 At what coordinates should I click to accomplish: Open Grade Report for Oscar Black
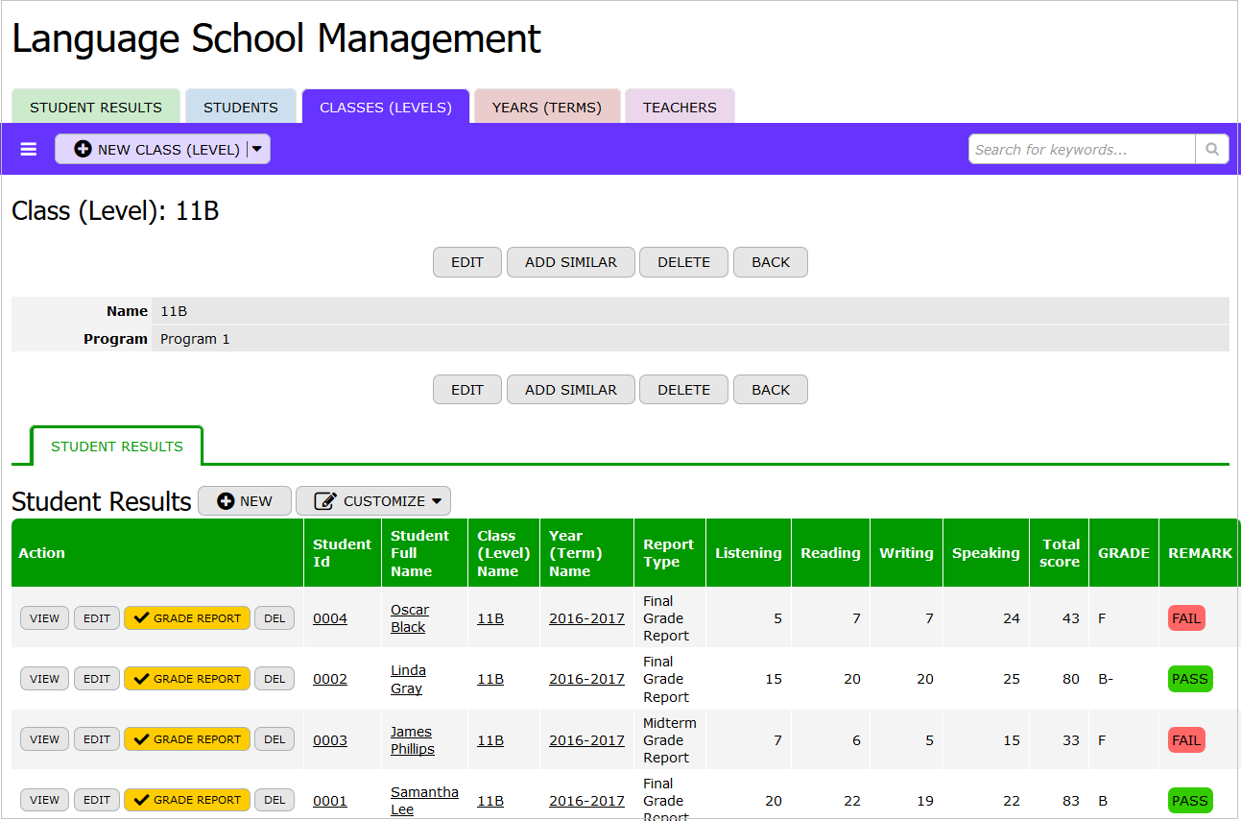click(187, 618)
